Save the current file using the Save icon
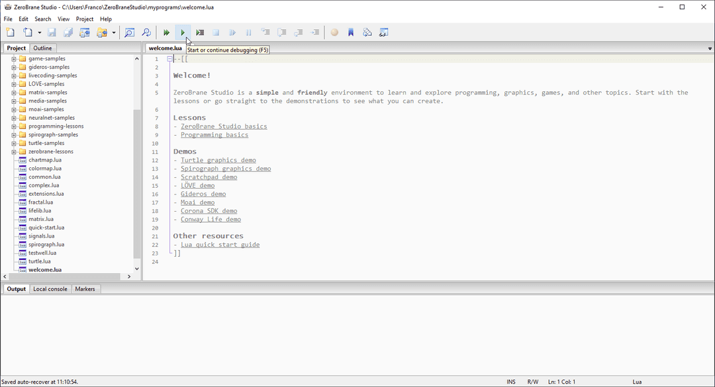Screen dimensions: 715x387 52,32
